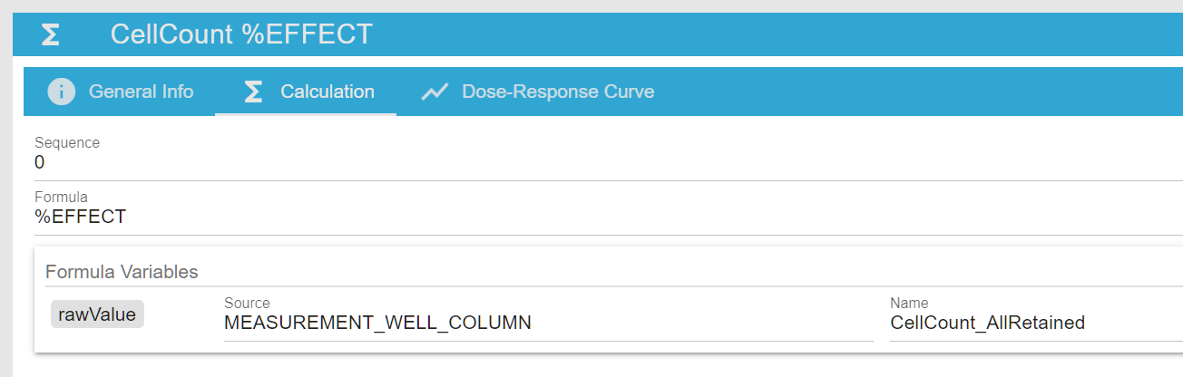Switch to the General Info tab label

(141, 92)
